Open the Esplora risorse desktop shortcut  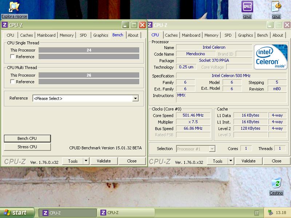coord(14,7)
